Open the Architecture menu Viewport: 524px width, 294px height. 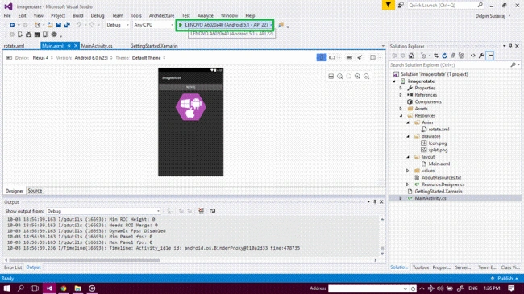(161, 15)
